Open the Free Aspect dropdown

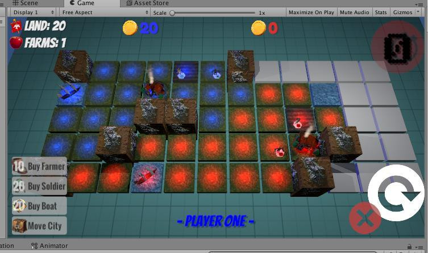105,12
